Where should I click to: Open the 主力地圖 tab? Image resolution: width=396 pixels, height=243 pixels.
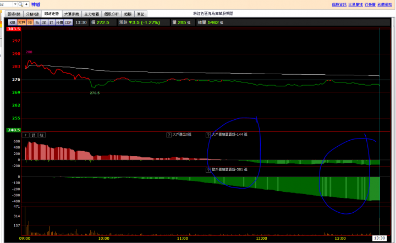click(x=92, y=14)
